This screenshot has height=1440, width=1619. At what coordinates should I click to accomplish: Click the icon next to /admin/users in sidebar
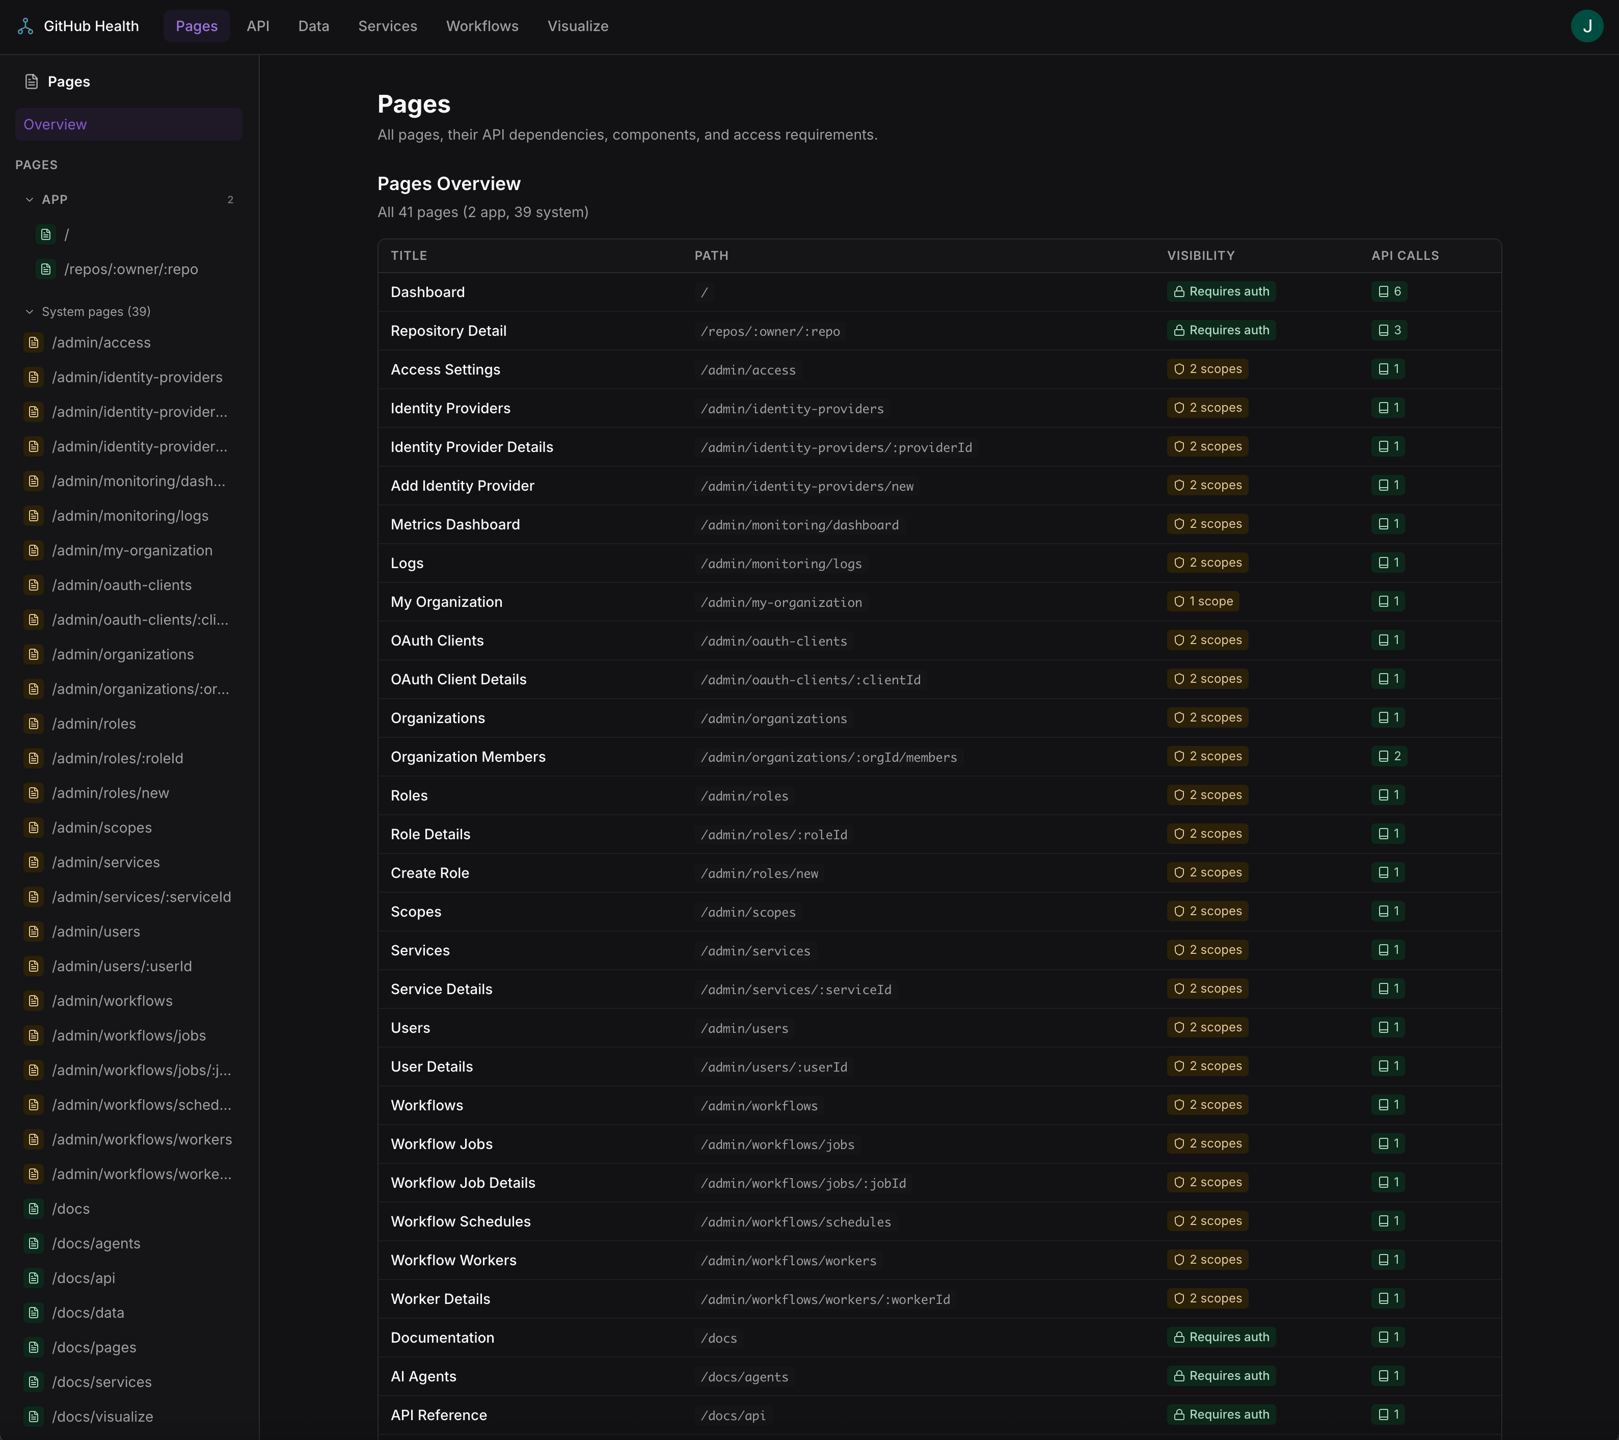[33, 932]
